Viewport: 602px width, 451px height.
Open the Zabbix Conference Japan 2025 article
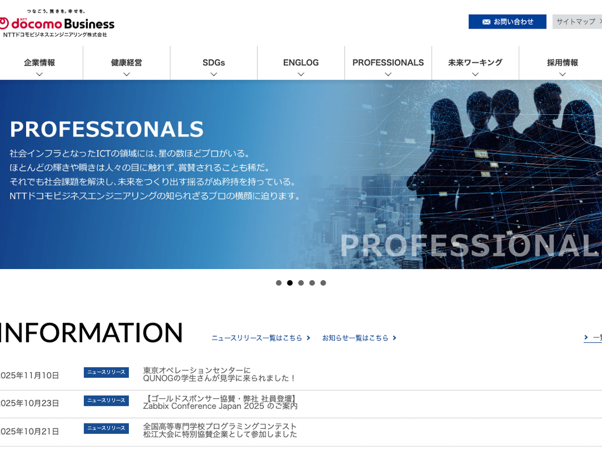[x=220, y=402]
